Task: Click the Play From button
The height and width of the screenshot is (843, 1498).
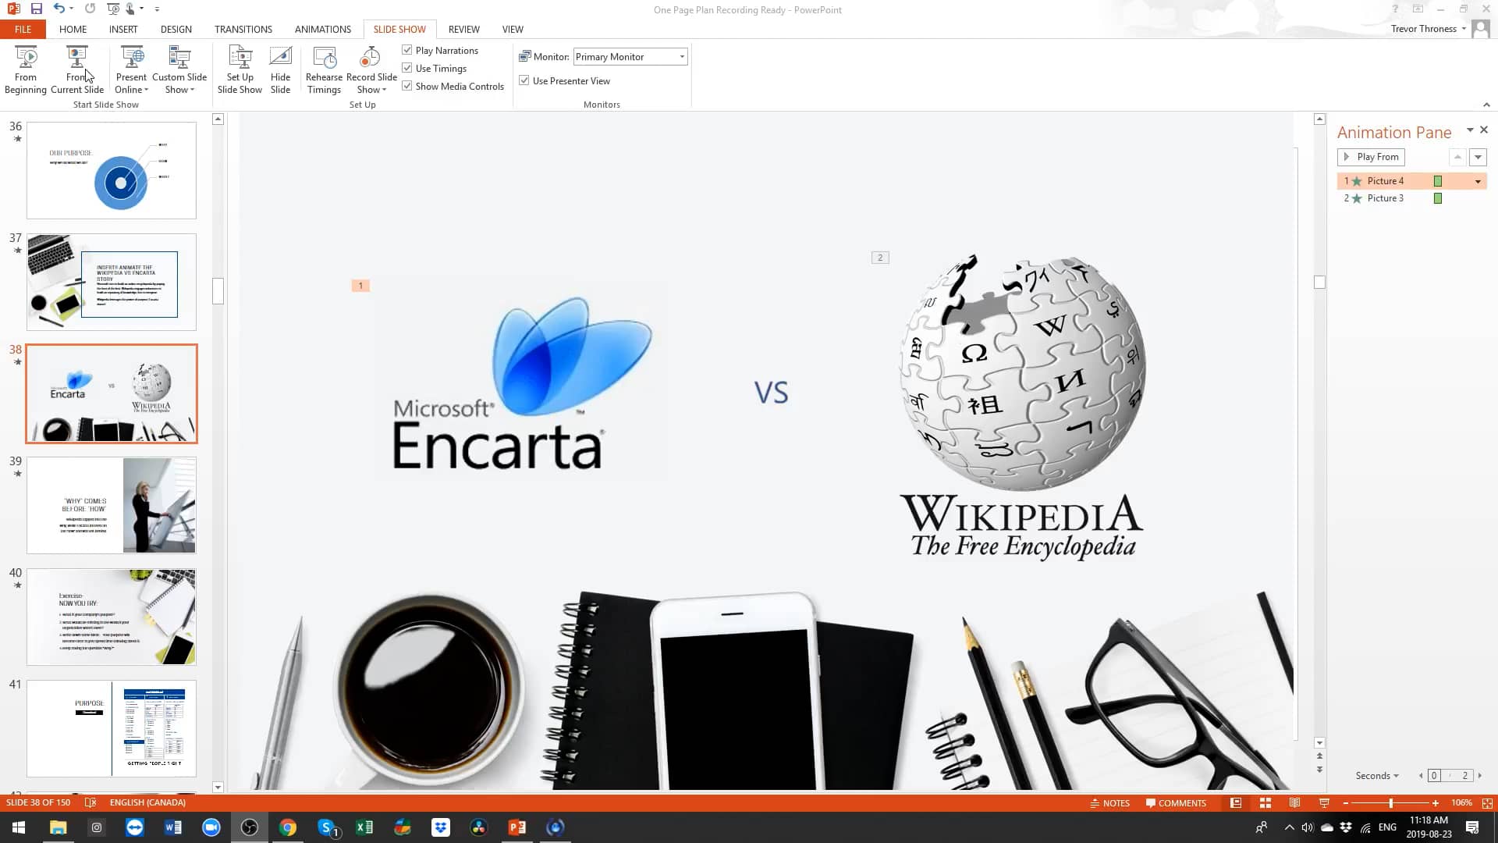Action: (x=1371, y=157)
